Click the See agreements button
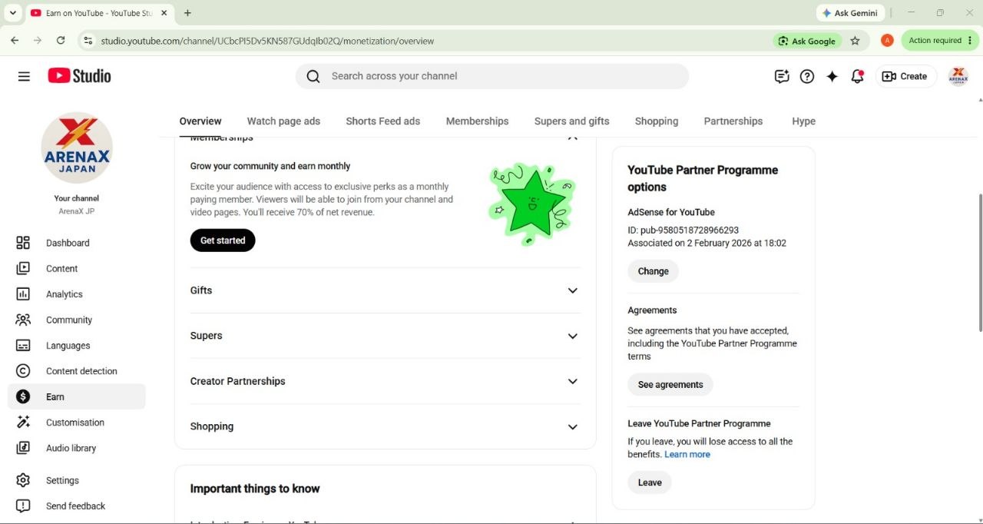This screenshot has height=524, width=983. click(670, 384)
